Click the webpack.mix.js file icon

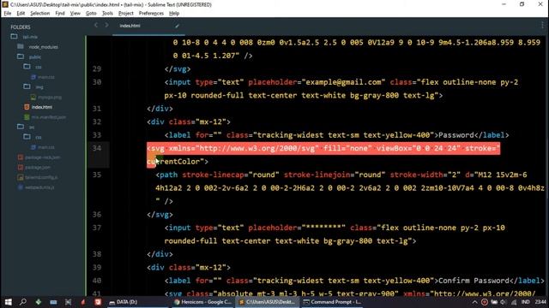21,187
